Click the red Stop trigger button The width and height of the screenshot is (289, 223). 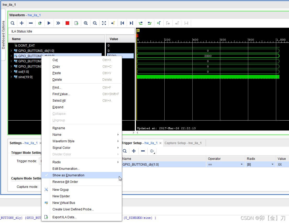point(67,23)
